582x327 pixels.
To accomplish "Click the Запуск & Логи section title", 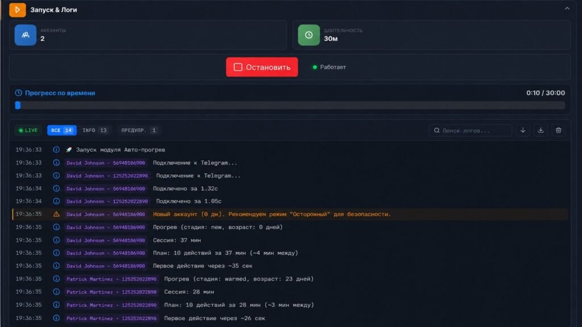I will pyautogui.click(x=54, y=10).
